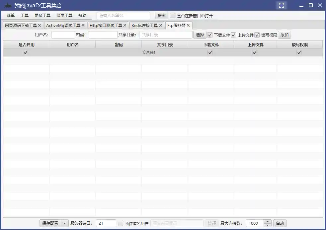
Task: Close the ActiveMq调试工具 tab
Action: click(x=83, y=25)
